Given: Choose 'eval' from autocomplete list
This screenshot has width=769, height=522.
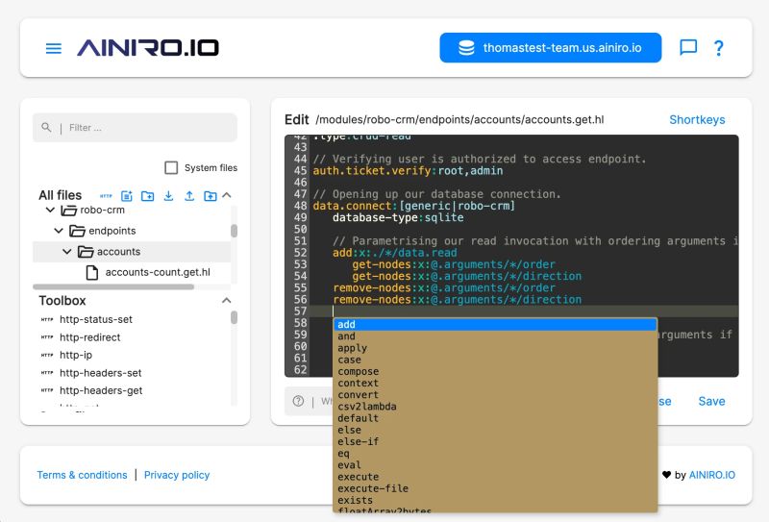Looking at the screenshot, I should coord(495,465).
